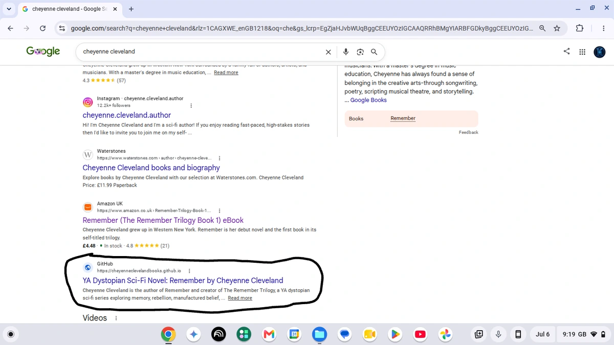Open the Extensions puzzle icon

[x=580, y=28]
